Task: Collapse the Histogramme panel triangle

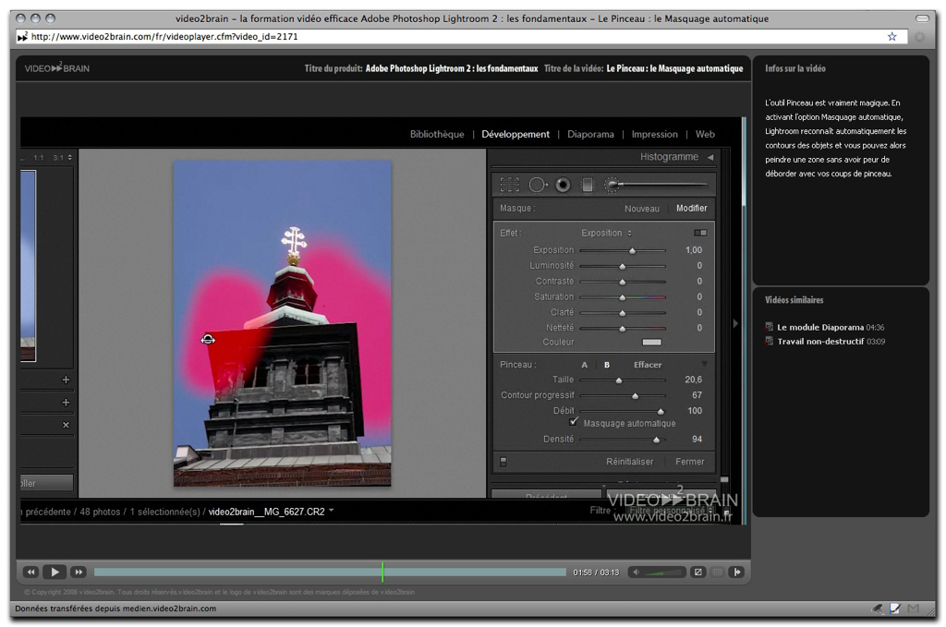Action: pyautogui.click(x=710, y=157)
